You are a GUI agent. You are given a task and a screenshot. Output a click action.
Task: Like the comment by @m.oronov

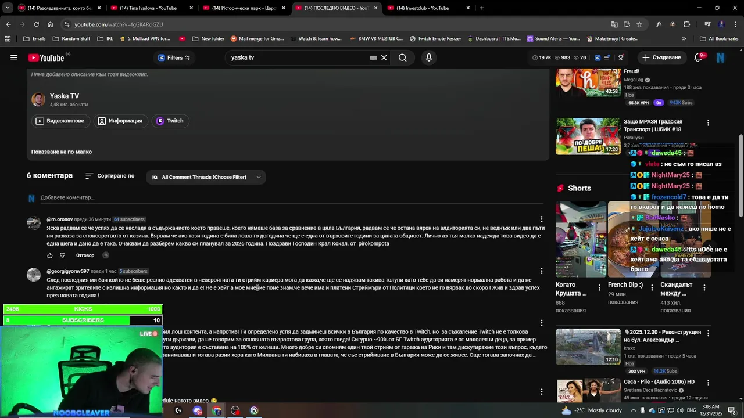(50, 255)
